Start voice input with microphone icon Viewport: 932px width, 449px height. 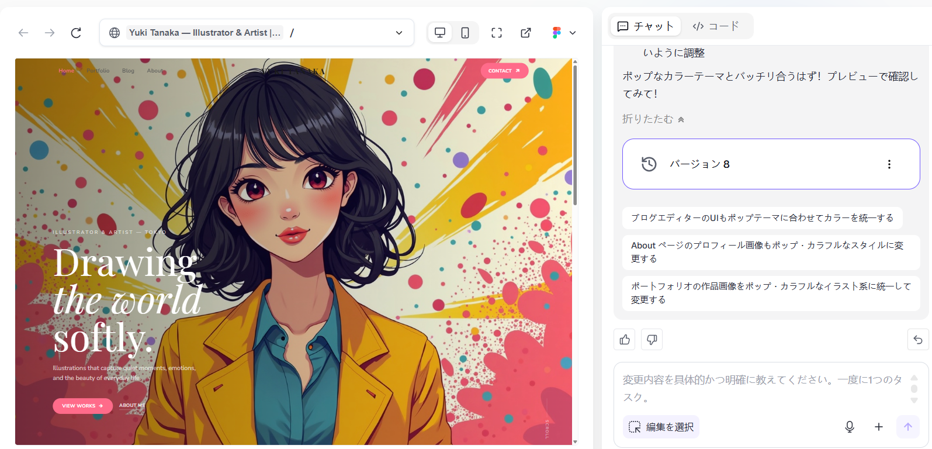point(850,427)
